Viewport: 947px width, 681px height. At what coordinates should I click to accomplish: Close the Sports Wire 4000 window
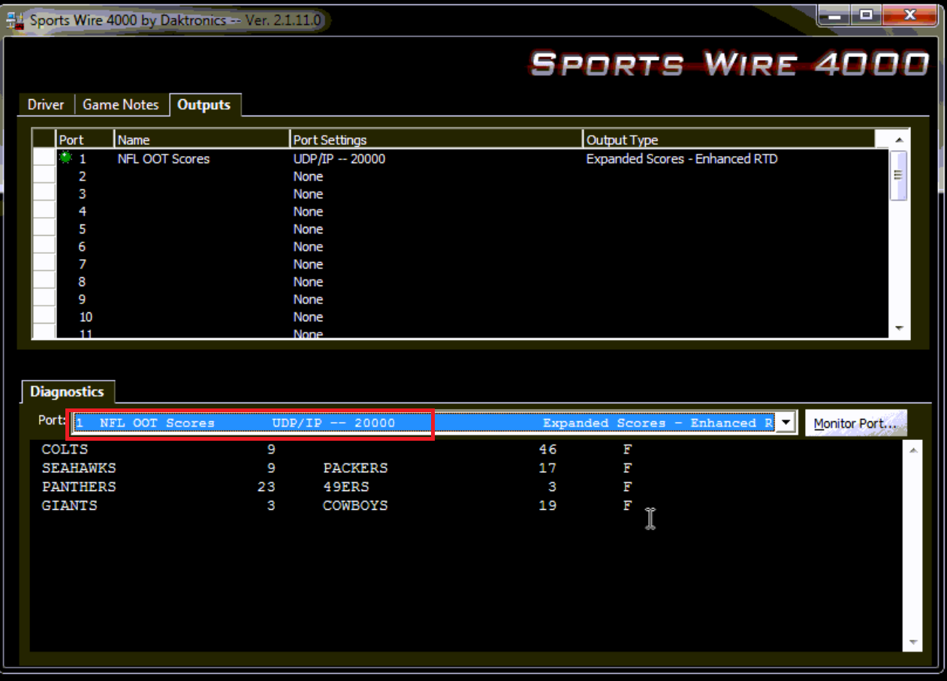pyautogui.click(x=909, y=15)
